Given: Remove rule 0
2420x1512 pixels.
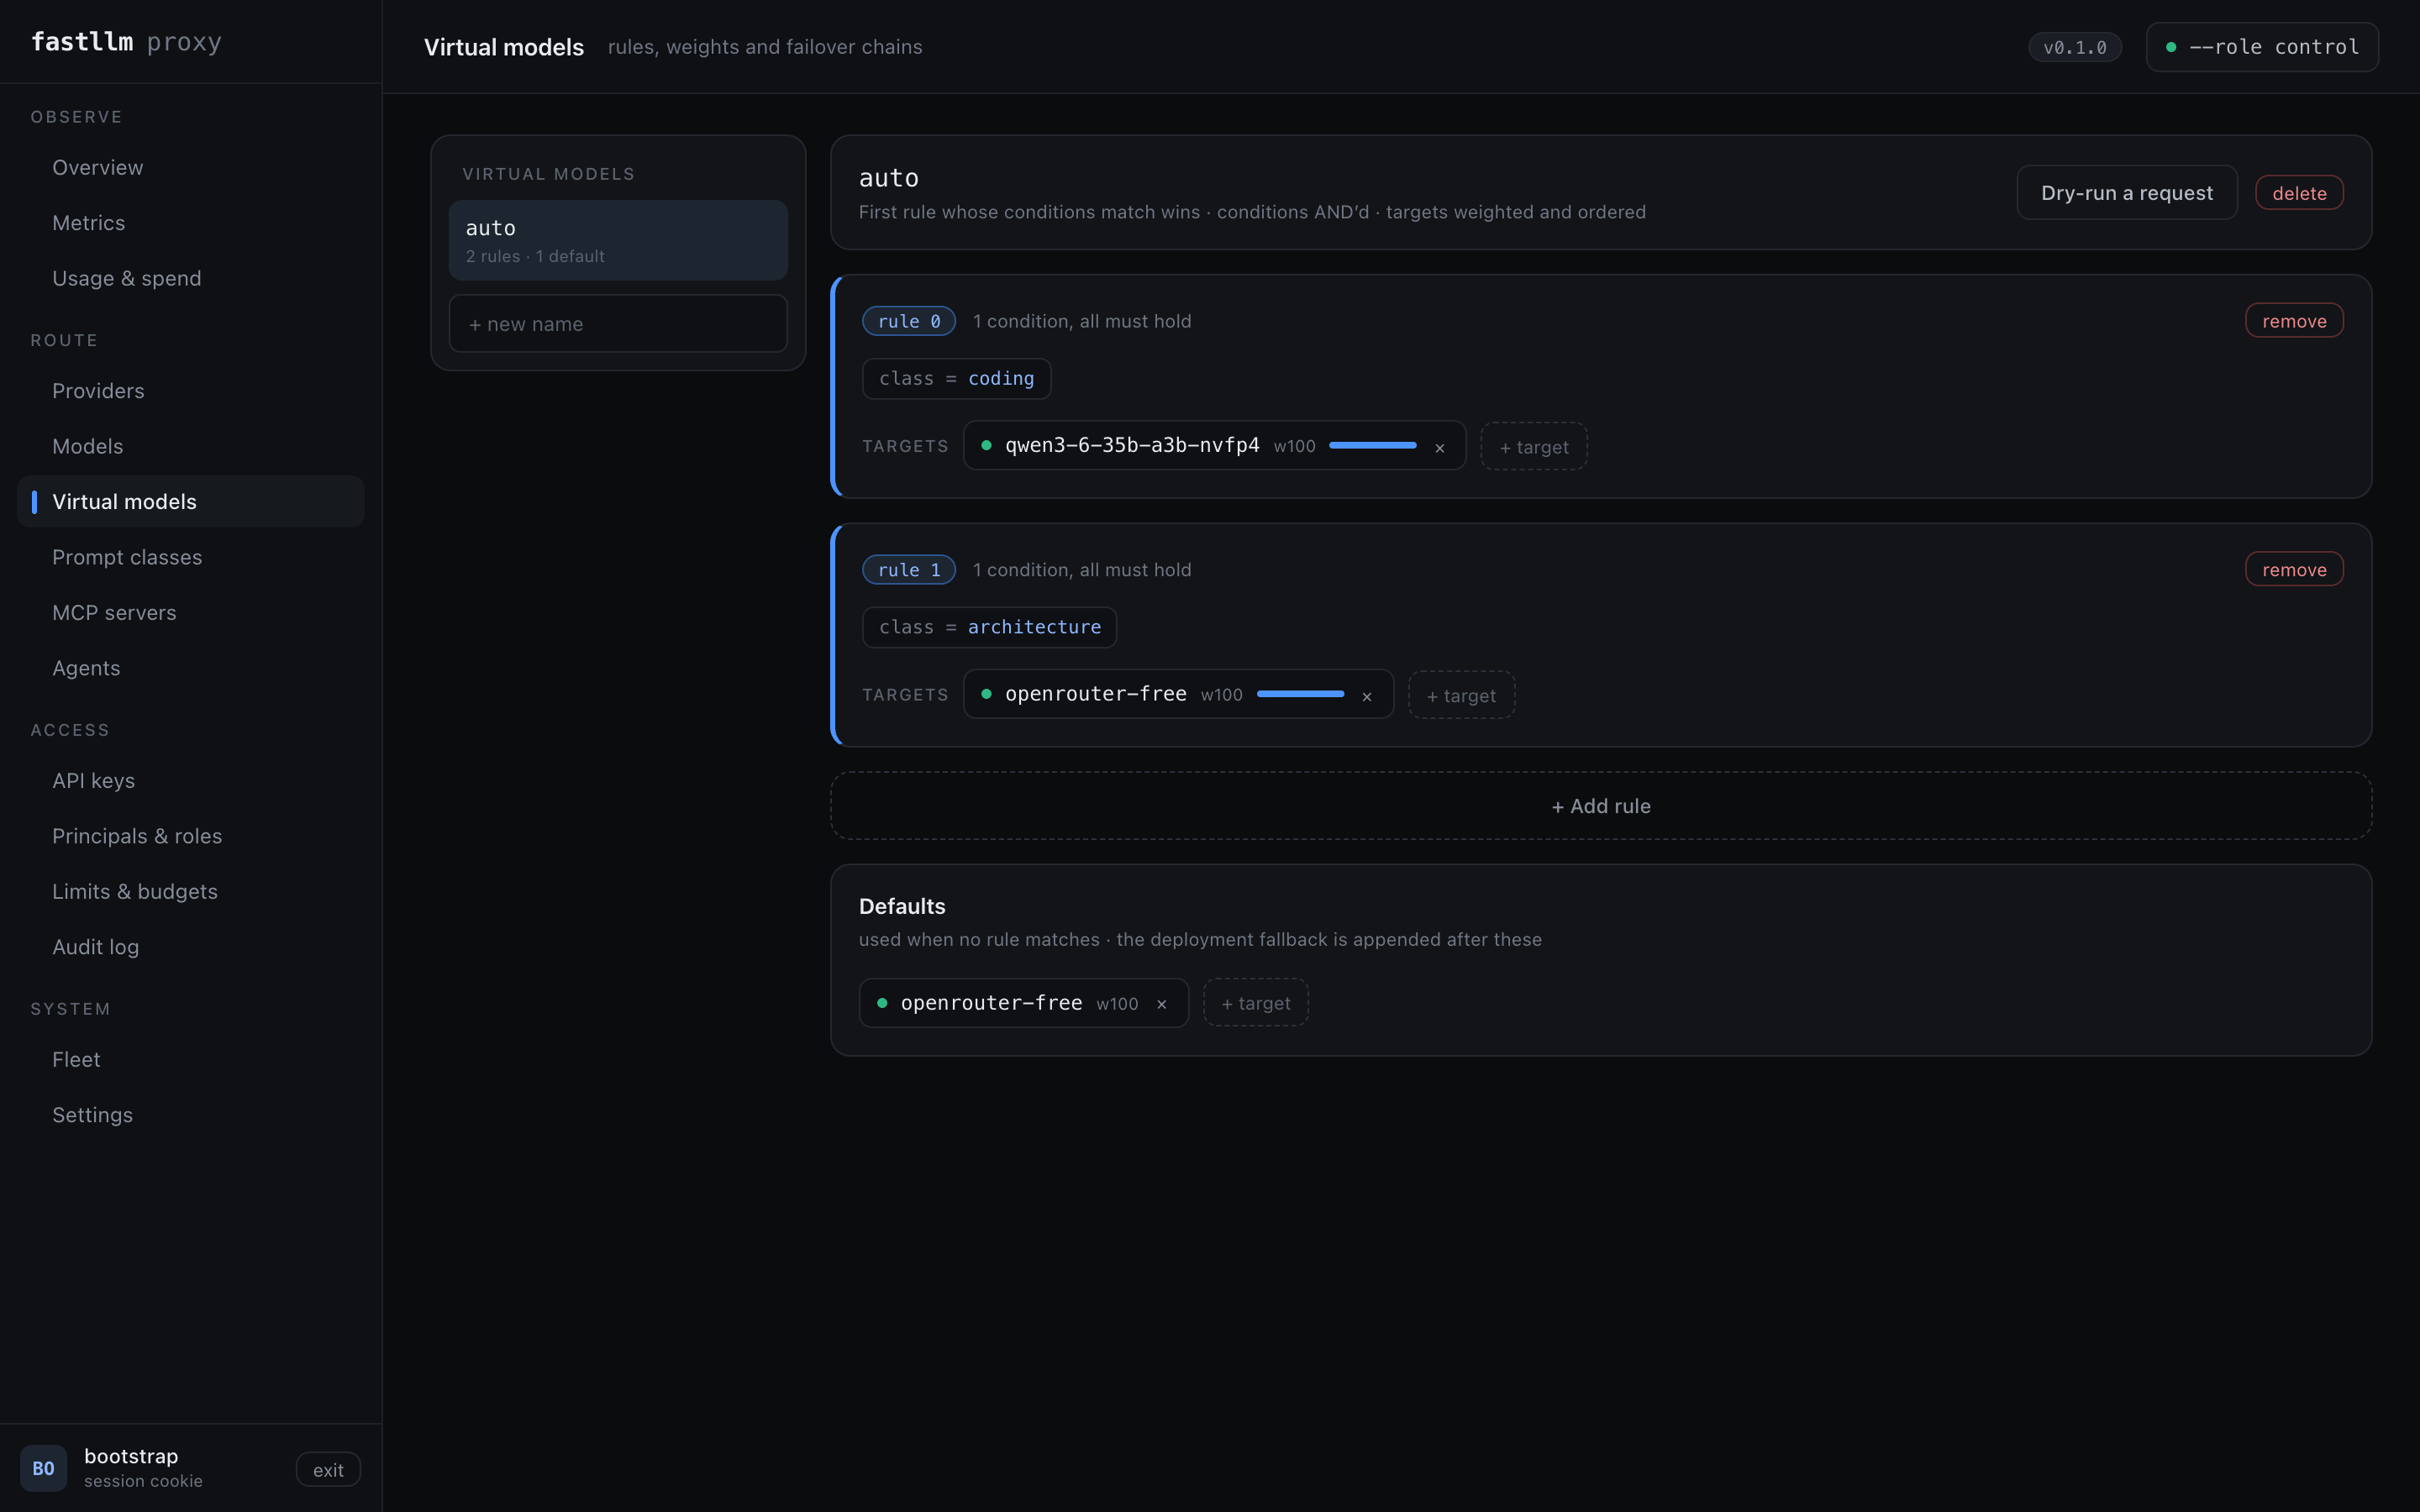Looking at the screenshot, I should (2294, 321).
